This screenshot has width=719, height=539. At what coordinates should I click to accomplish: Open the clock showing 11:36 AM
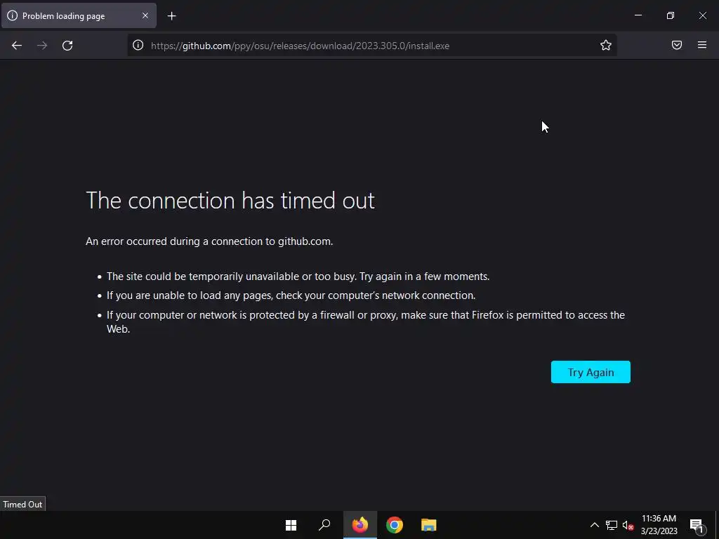click(x=659, y=525)
